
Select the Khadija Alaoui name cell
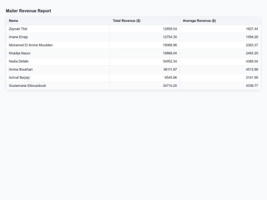(x=58, y=53)
